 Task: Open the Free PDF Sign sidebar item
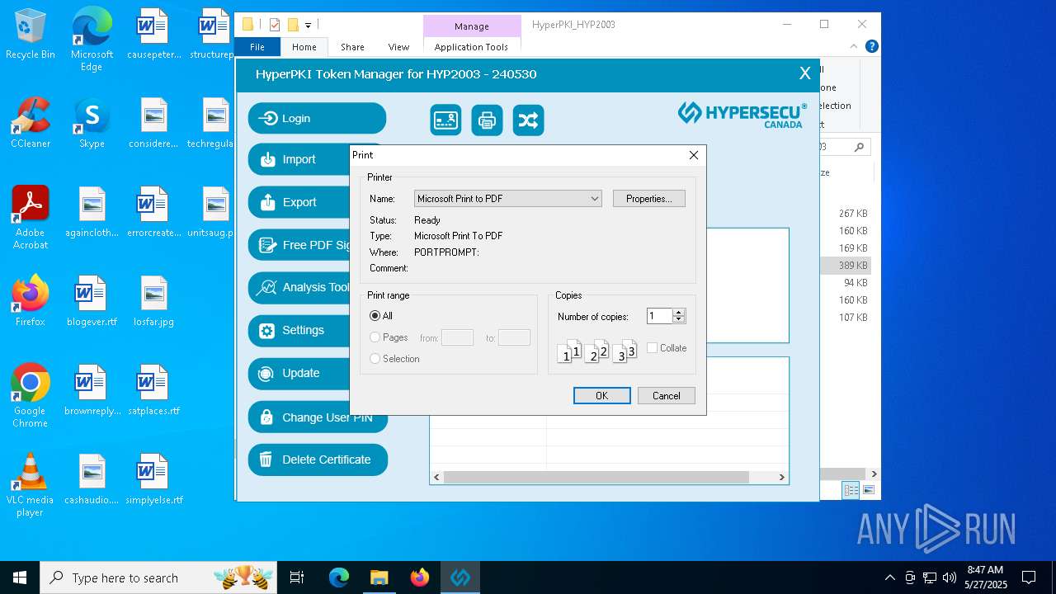tap(299, 245)
